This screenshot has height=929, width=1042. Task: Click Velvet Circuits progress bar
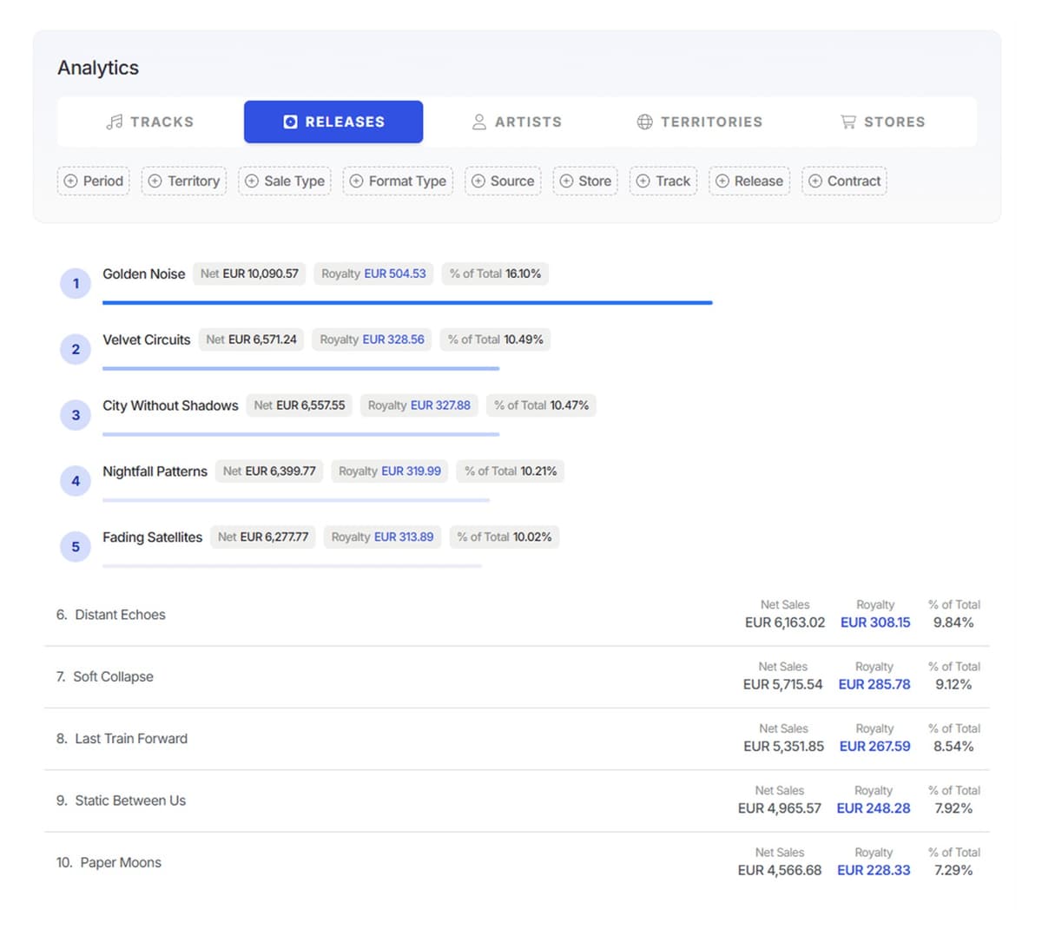[x=300, y=369]
